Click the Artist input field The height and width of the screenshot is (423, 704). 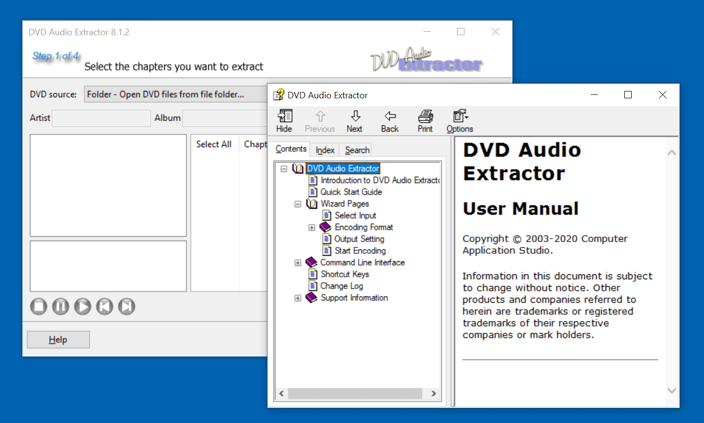(101, 118)
